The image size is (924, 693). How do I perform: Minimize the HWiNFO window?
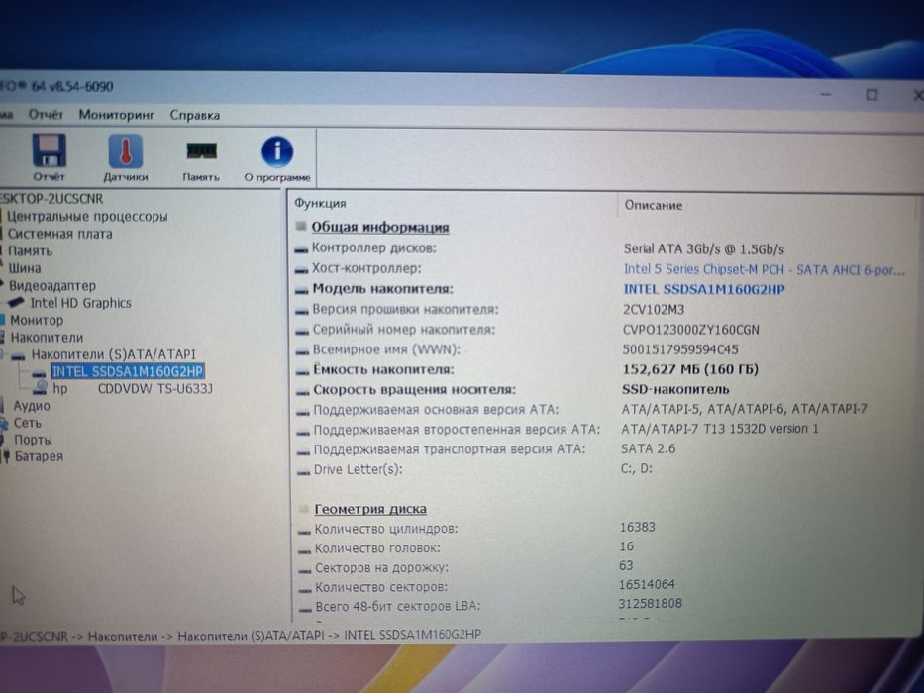[x=826, y=94]
